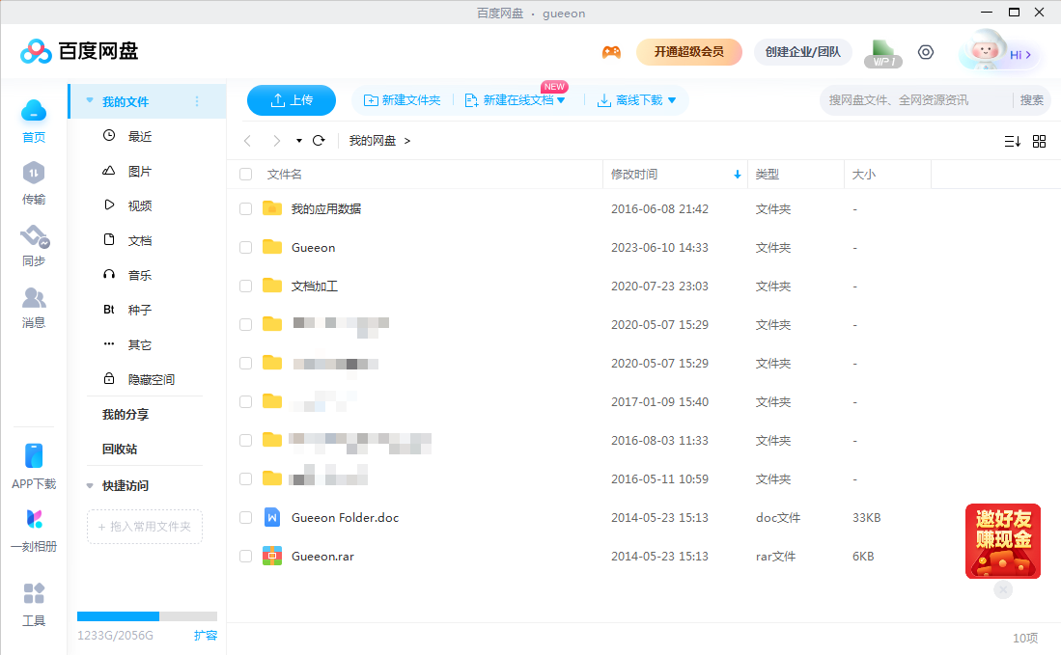Expand the 离线下载 dropdown arrow
Viewport: 1061px width, 655px height.
point(672,100)
